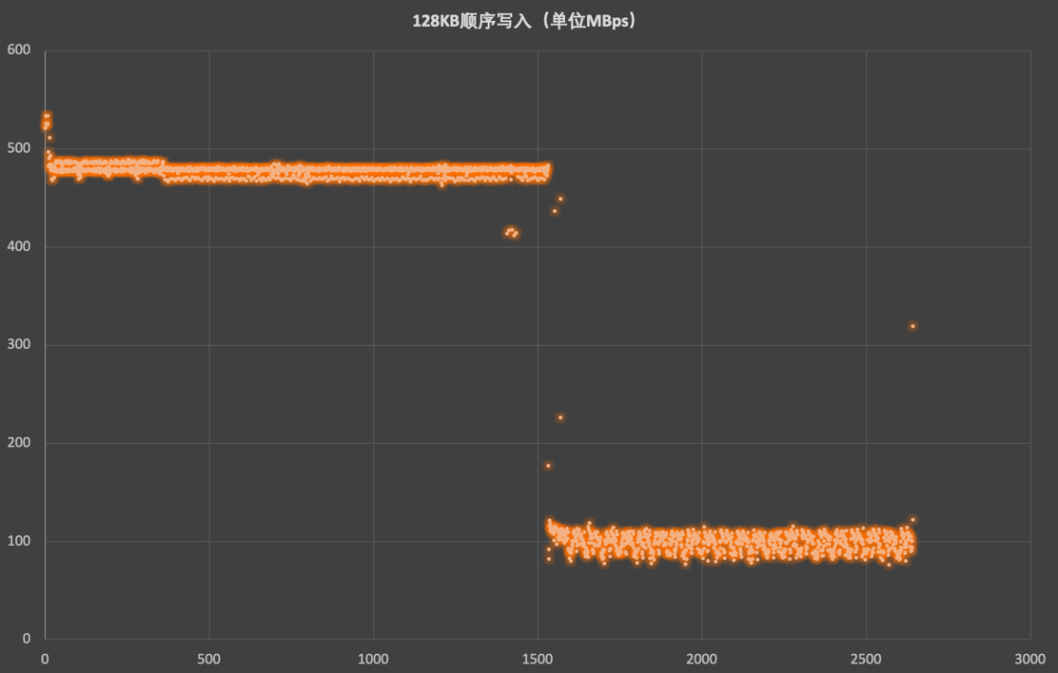The width and height of the screenshot is (1058, 673).
Task: Click the outlier data point near 449 MBps
Action: 560,199
